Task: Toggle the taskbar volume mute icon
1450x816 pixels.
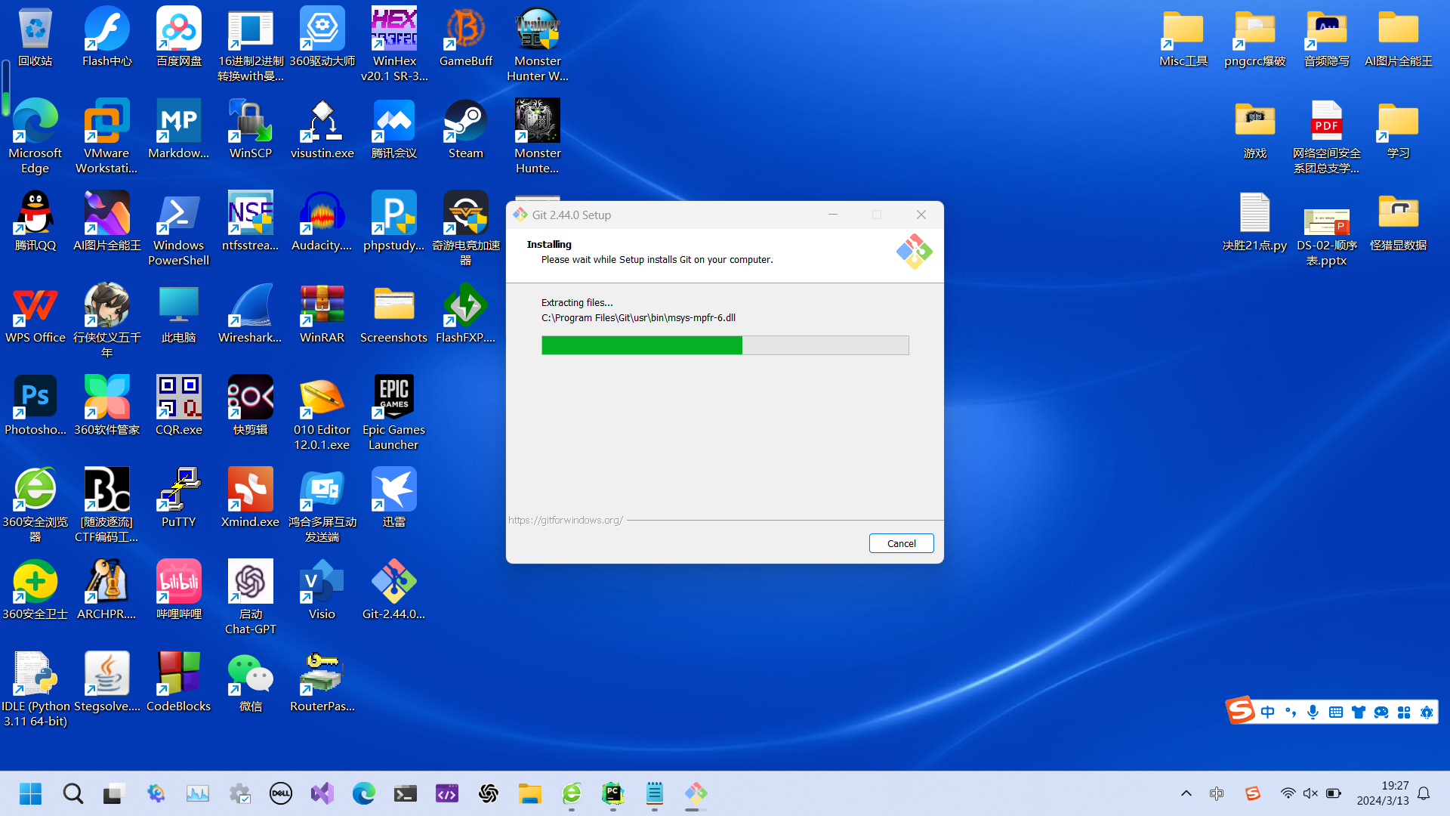Action: 1310,793
